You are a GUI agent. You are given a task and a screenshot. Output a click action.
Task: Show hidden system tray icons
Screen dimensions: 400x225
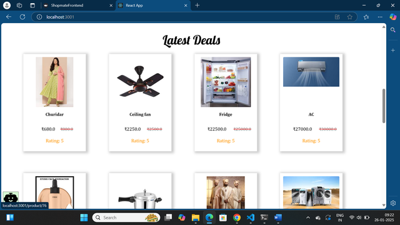click(x=308, y=217)
